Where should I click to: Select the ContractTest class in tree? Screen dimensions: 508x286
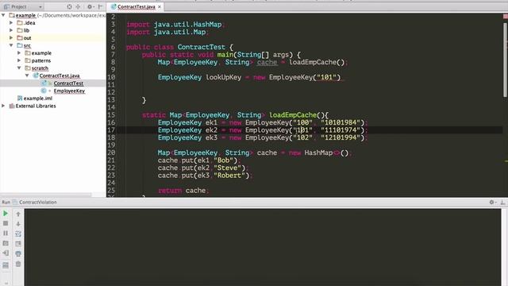(x=68, y=83)
